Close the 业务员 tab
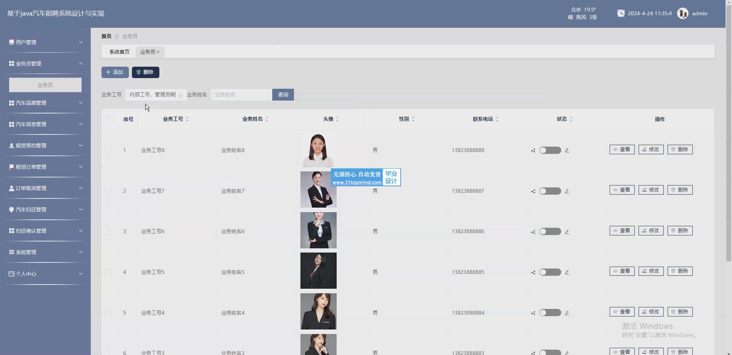The height and width of the screenshot is (355, 732). click(158, 52)
